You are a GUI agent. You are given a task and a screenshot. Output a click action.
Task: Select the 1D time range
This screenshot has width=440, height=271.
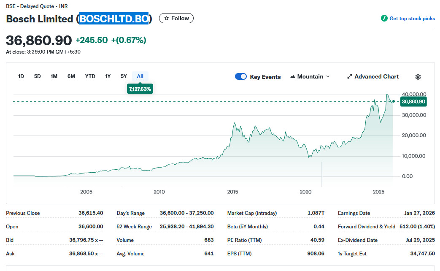tap(21, 76)
